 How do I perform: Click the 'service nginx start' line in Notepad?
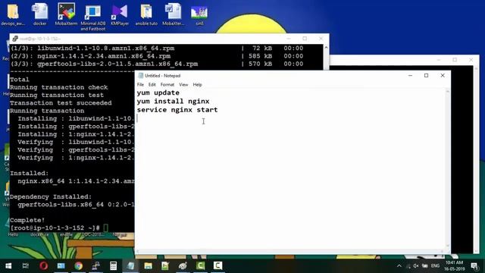pyautogui.click(x=177, y=110)
